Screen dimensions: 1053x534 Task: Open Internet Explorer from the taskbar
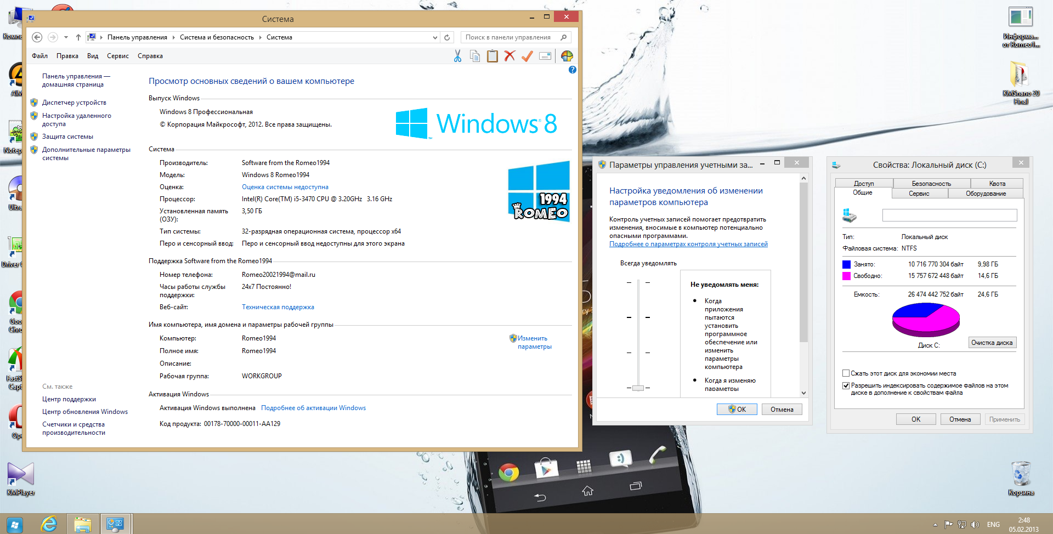[49, 524]
